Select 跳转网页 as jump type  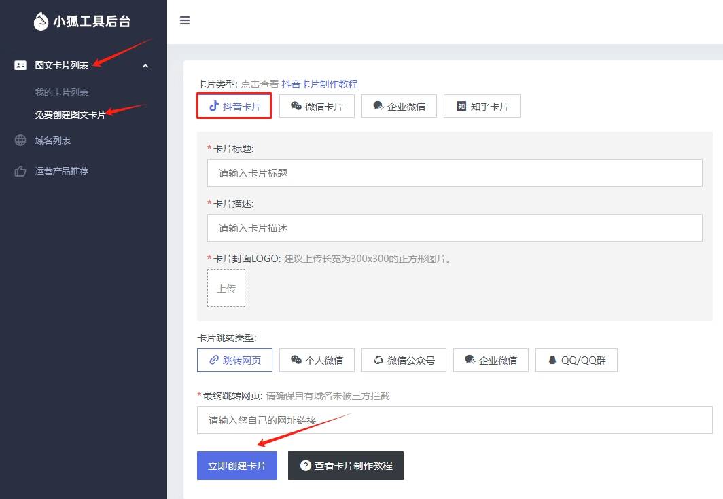[234, 360]
